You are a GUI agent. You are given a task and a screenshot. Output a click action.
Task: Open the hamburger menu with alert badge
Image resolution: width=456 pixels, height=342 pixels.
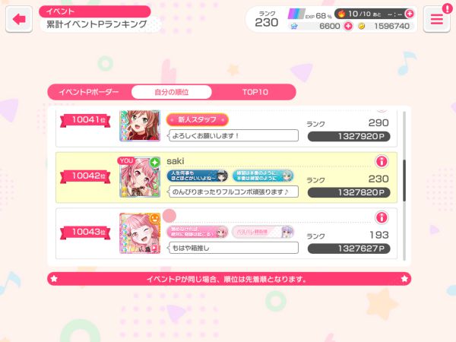(x=437, y=19)
